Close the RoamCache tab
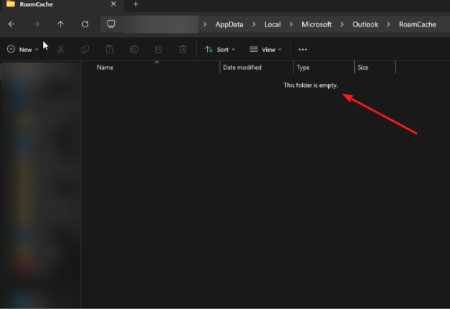 (113, 4)
